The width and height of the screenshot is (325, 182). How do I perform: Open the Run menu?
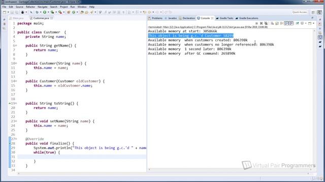coord(73,7)
